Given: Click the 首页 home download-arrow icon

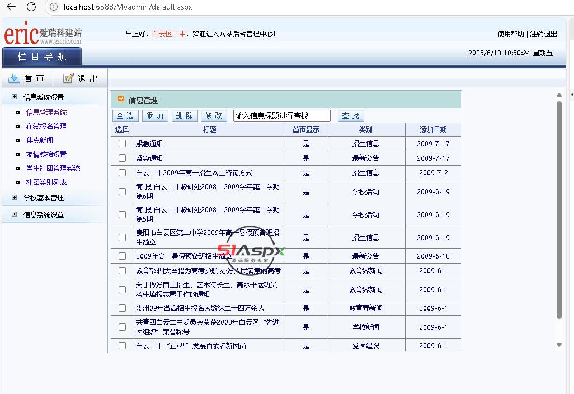Looking at the screenshot, I should pos(15,78).
